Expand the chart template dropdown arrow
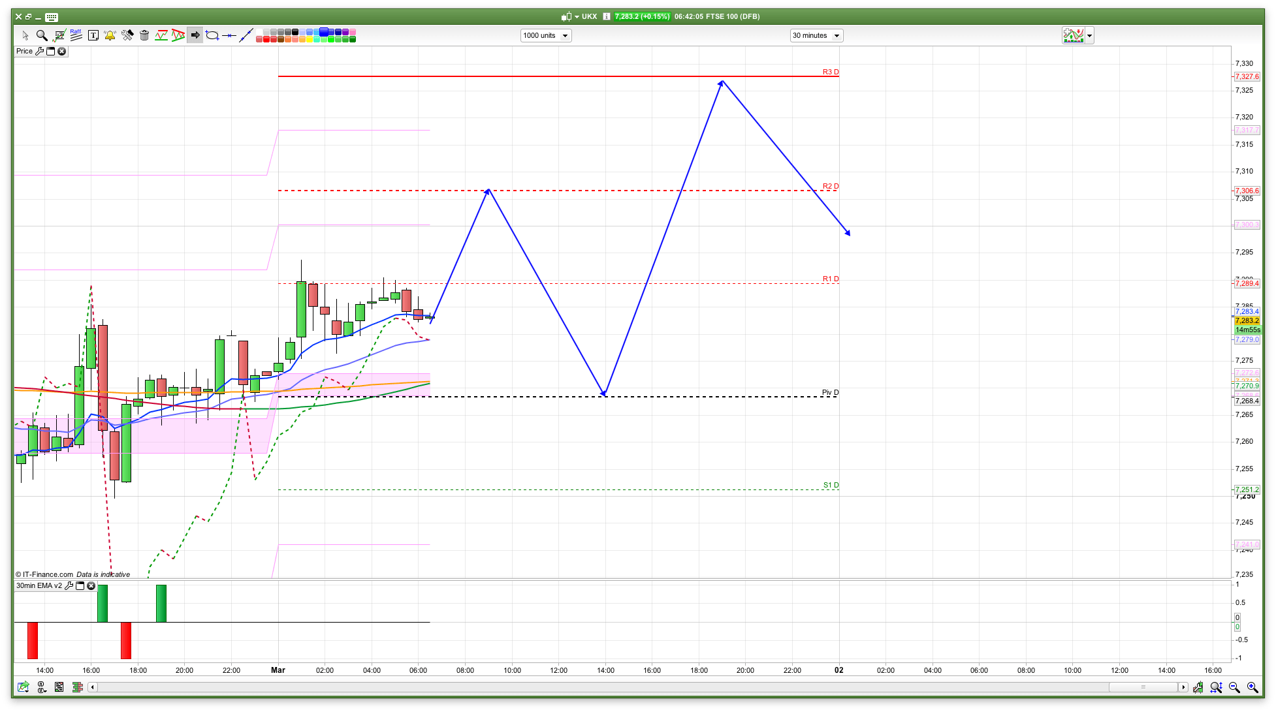This screenshot has width=1276, height=712. click(1089, 36)
